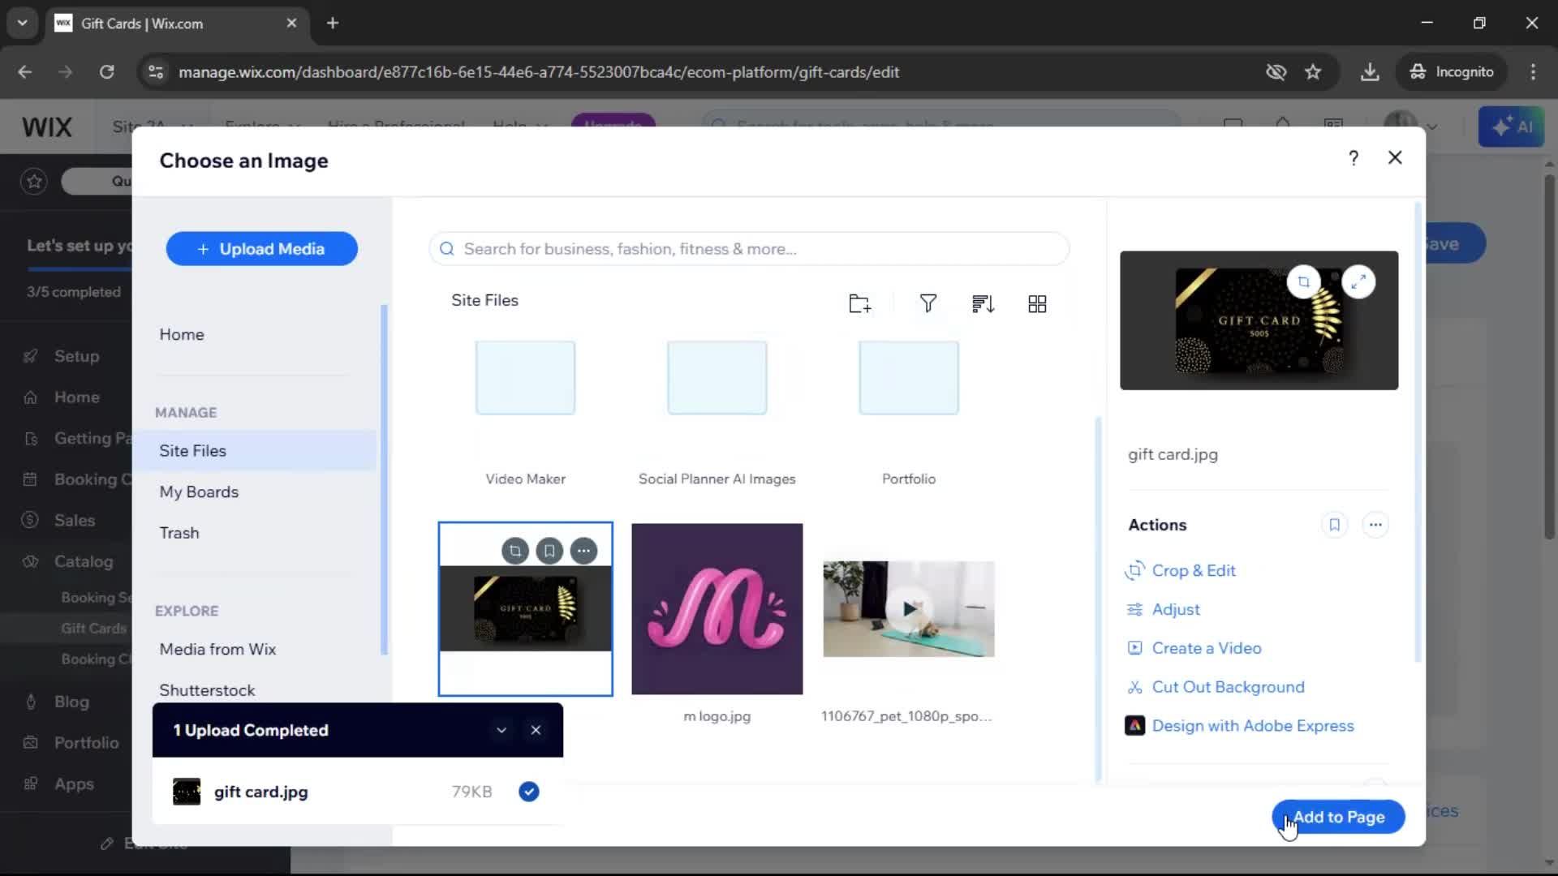The image size is (1558, 876).
Task: Click crop icon on preview image
Action: [x=1303, y=281]
